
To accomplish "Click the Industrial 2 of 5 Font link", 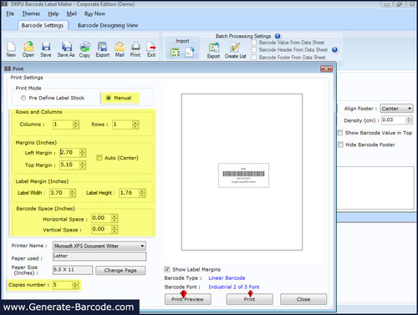I will 234,287.
